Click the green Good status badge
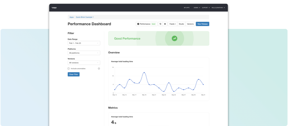The image size is (288, 126). [153, 24]
